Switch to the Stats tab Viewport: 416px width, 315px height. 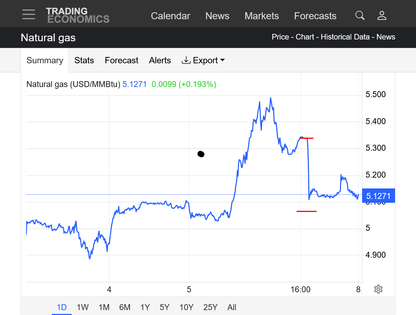(84, 60)
